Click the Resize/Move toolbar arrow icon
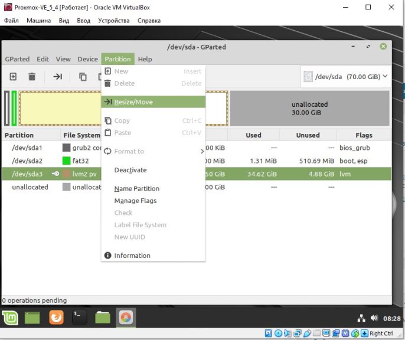The height and width of the screenshot is (340, 405). [x=57, y=77]
